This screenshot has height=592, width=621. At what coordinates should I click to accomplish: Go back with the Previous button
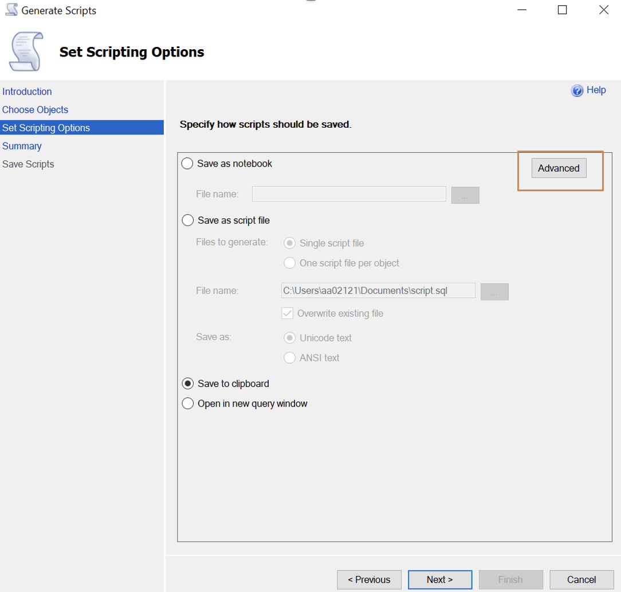369,579
